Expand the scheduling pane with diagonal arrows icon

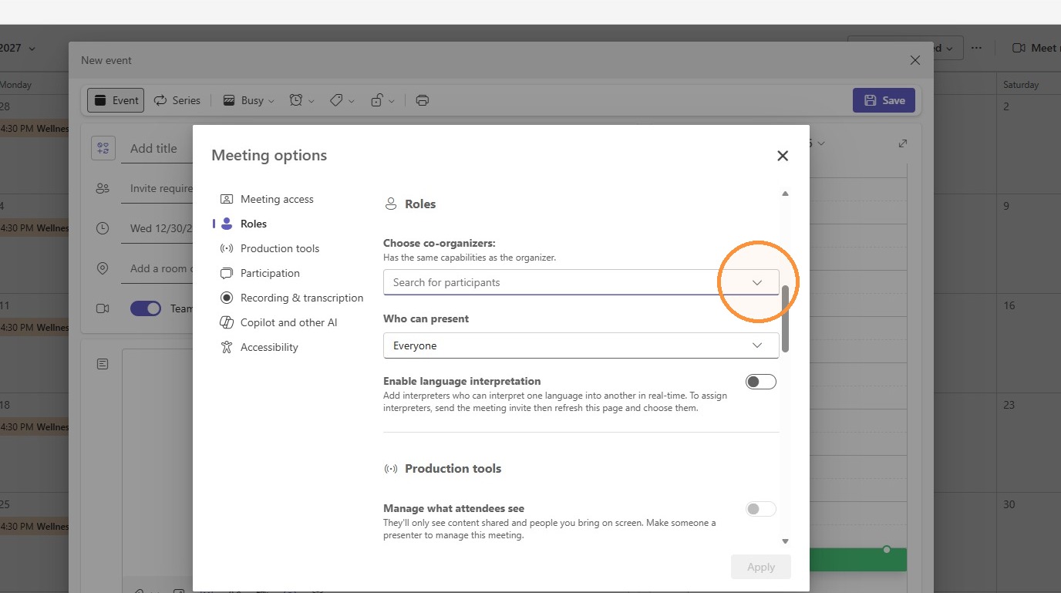903,143
